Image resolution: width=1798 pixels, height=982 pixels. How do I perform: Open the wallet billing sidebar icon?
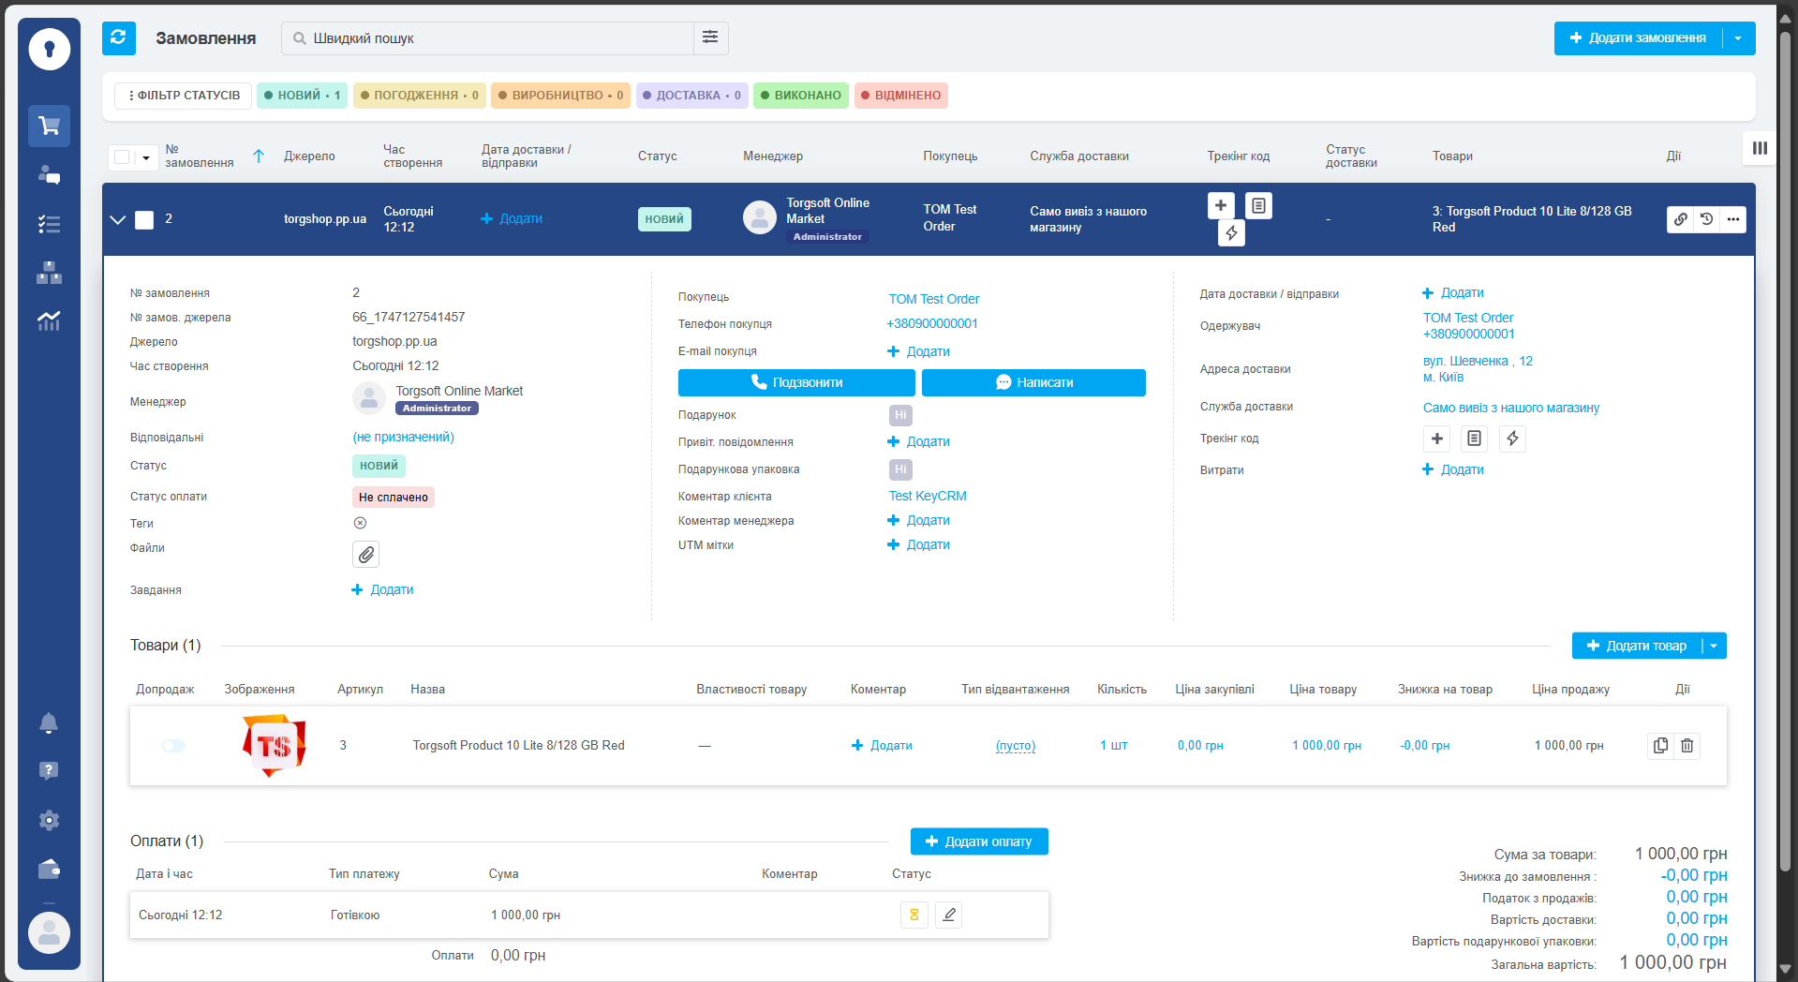[x=49, y=870]
